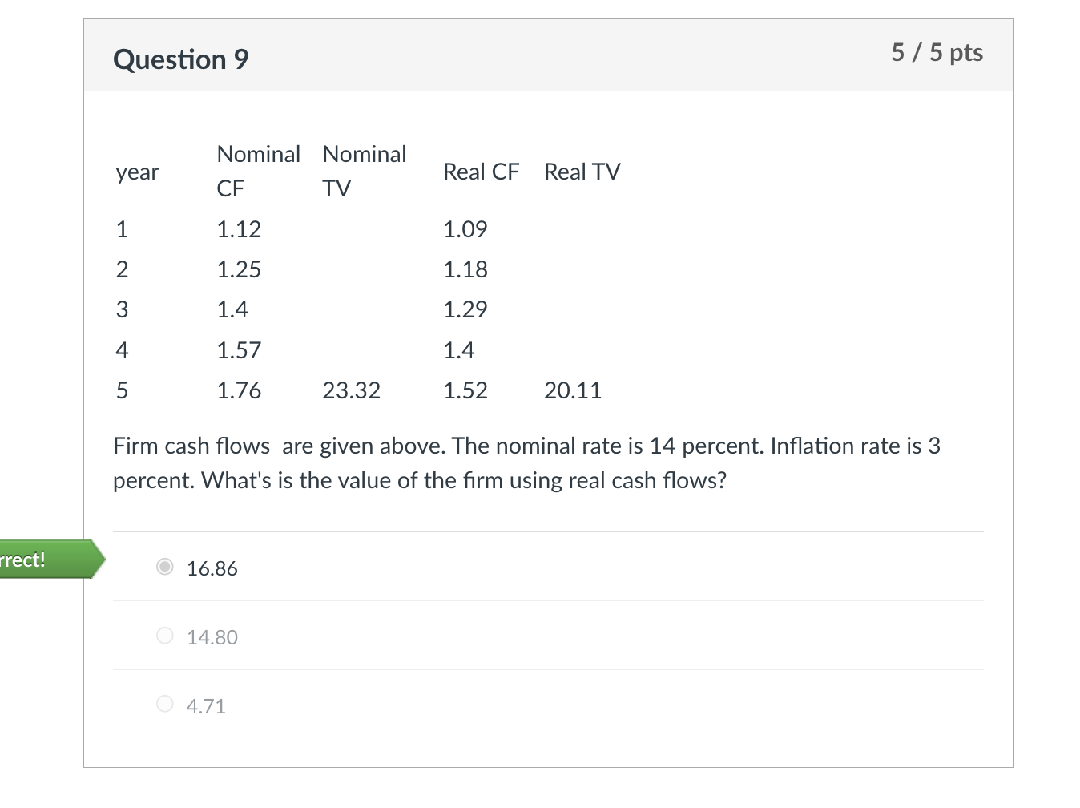1080x808 pixels.
Task: Select the 16.86 answer radio button
Action: tap(164, 568)
